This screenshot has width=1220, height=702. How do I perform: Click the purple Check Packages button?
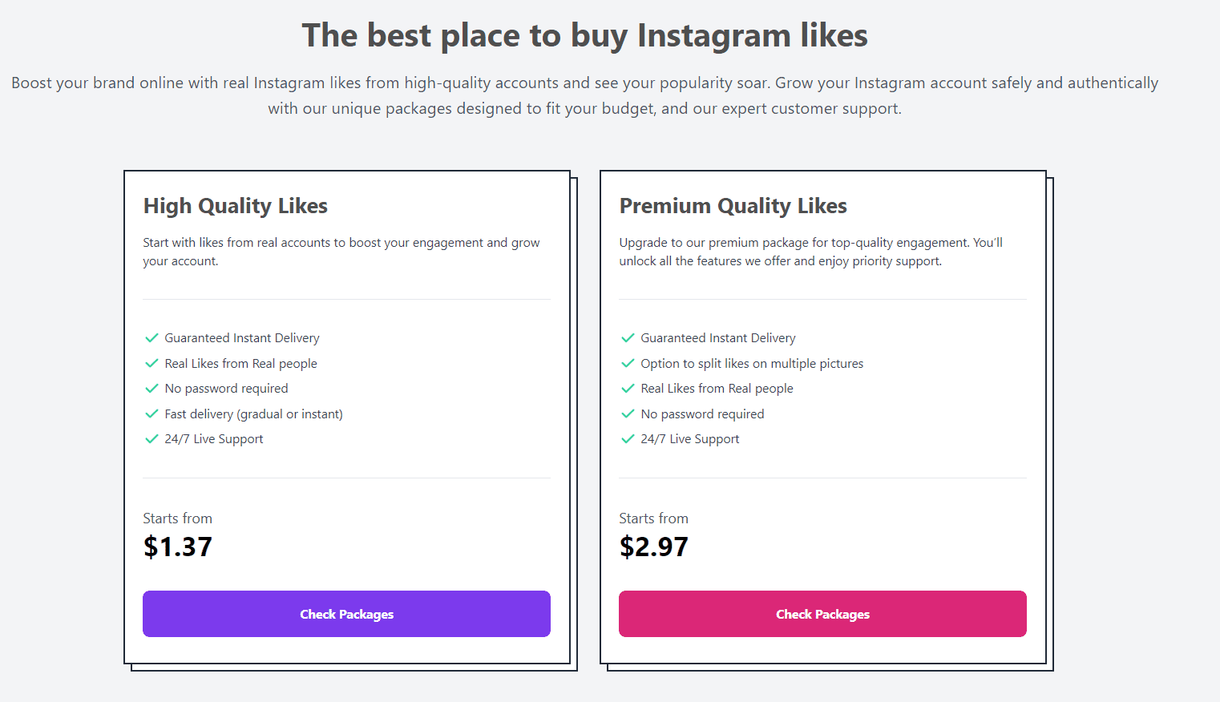point(346,614)
